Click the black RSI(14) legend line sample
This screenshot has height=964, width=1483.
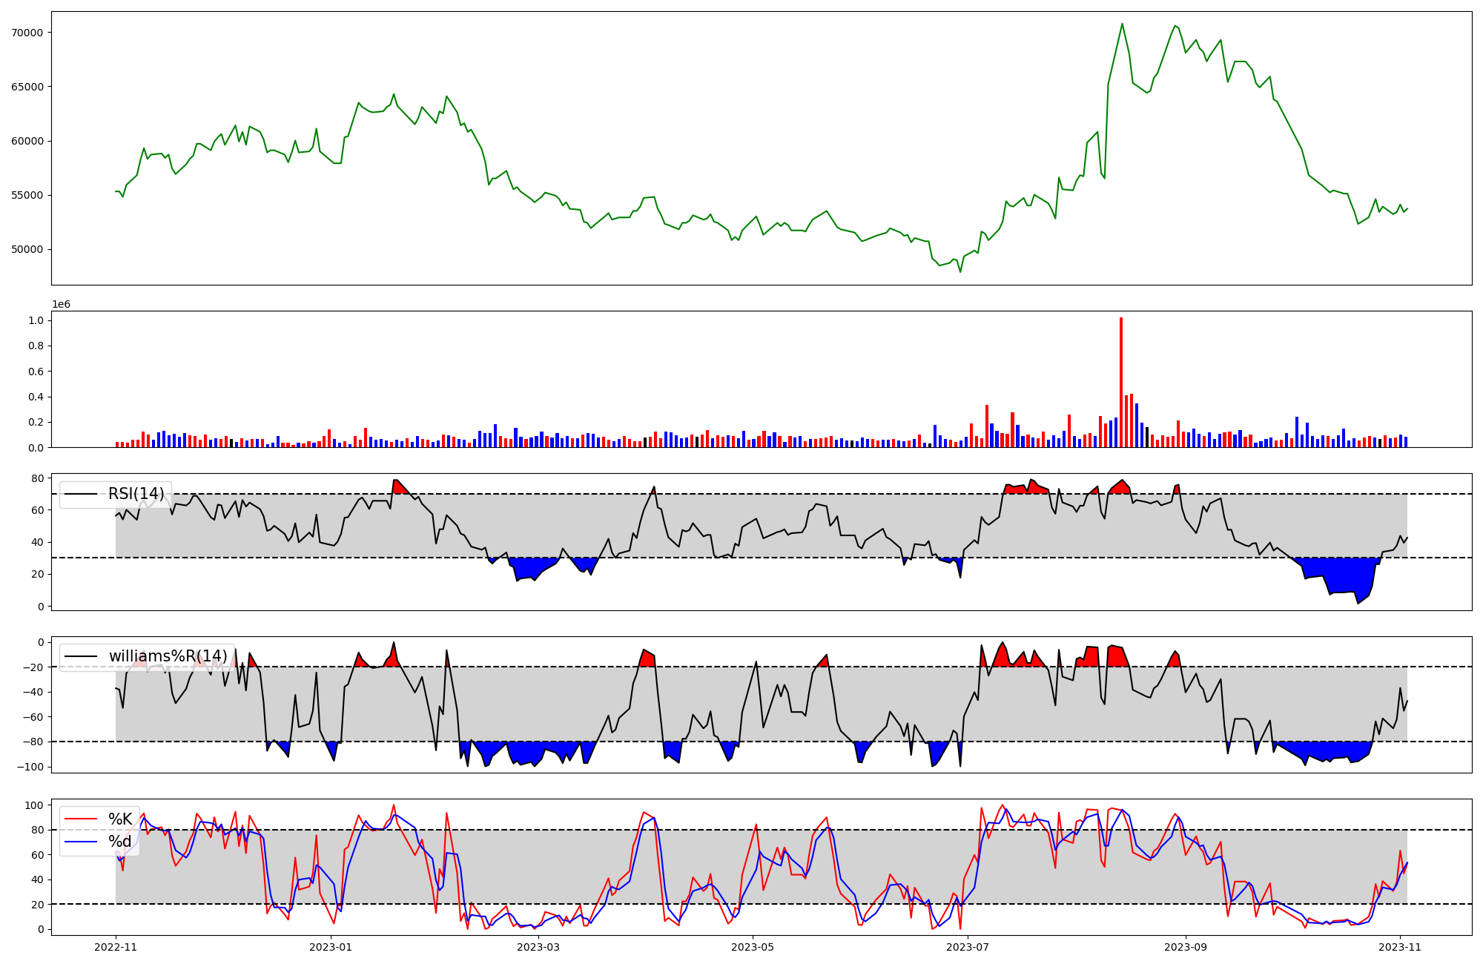click(x=81, y=494)
